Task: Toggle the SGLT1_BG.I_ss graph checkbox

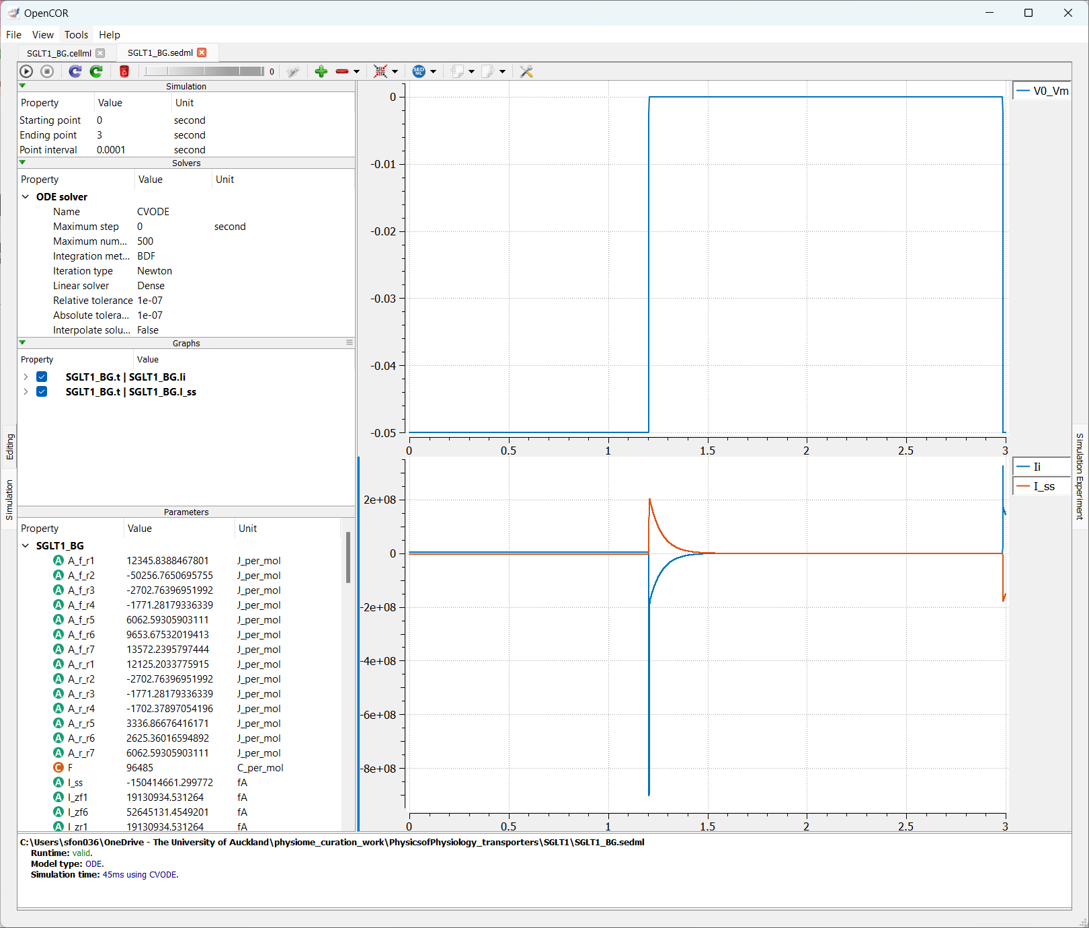Action: [42, 392]
